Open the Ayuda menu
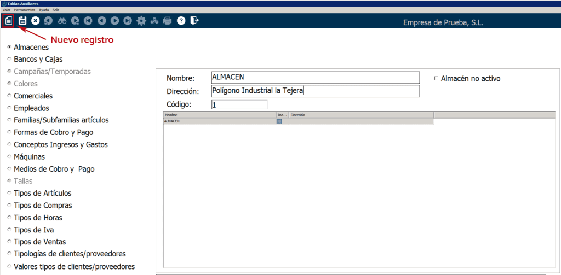 coord(44,10)
